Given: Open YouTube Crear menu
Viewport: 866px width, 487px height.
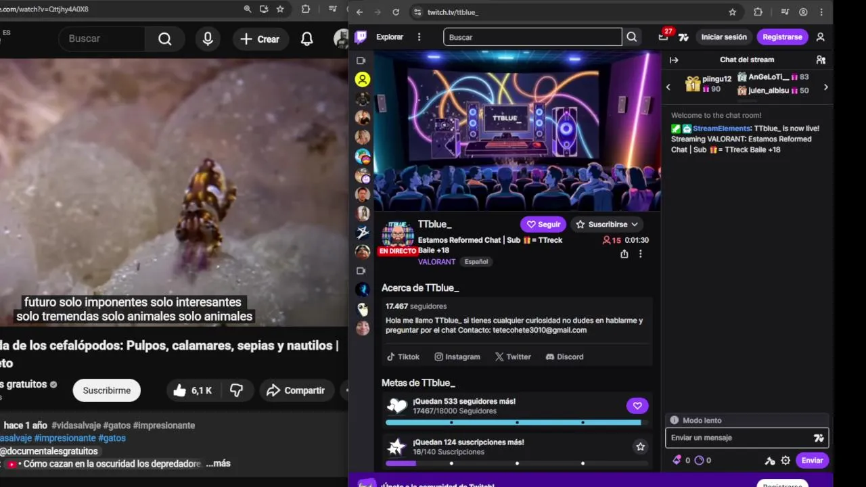Looking at the screenshot, I should (x=259, y=39).
